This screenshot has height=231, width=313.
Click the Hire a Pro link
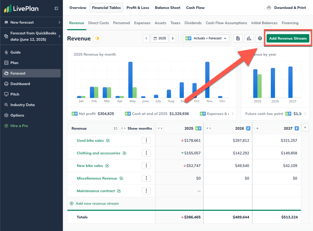pos(19,126)
